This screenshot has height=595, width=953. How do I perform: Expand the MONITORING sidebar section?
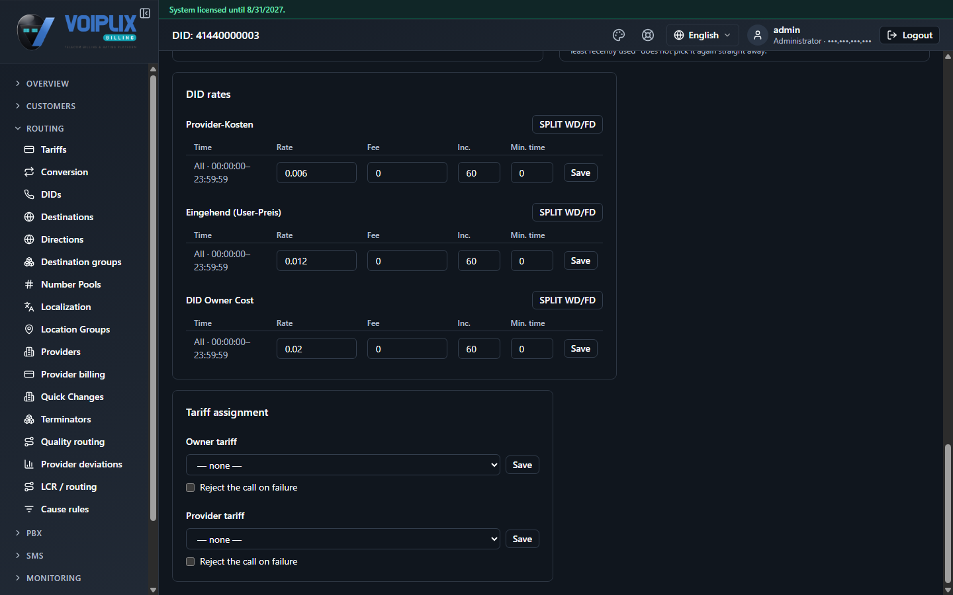[x=54, y=578]
